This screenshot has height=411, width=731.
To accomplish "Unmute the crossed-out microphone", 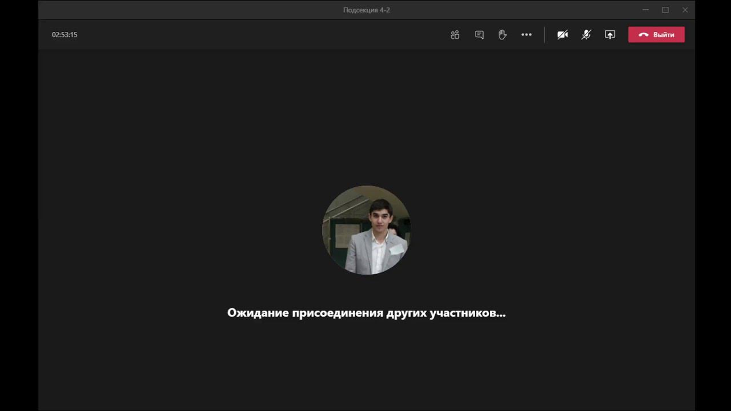I will 586,35.
